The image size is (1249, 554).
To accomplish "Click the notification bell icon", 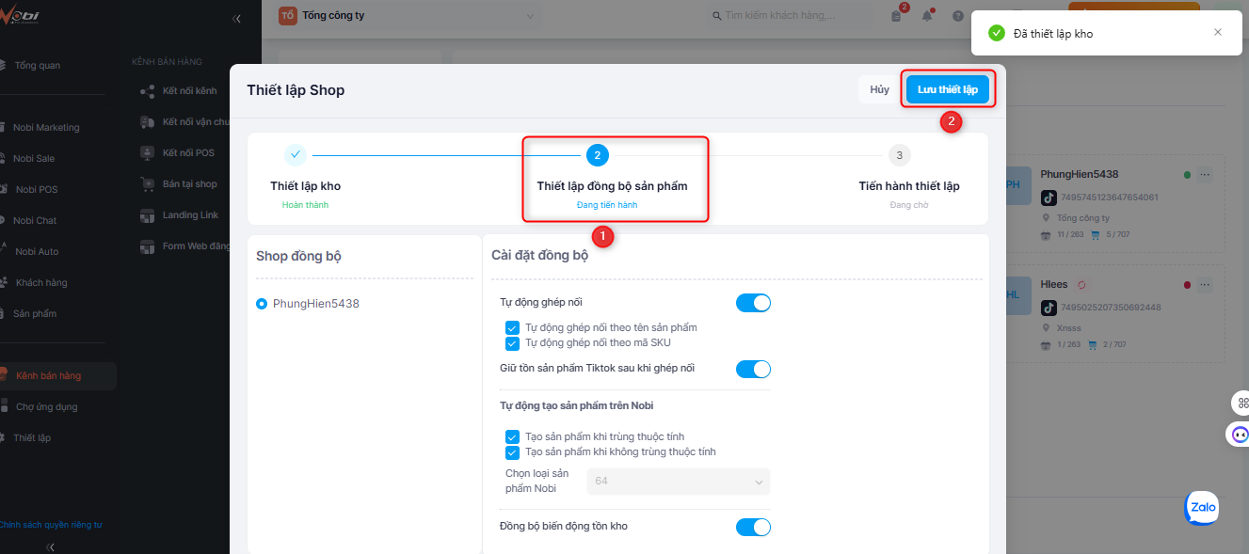I will click(926, 16).
